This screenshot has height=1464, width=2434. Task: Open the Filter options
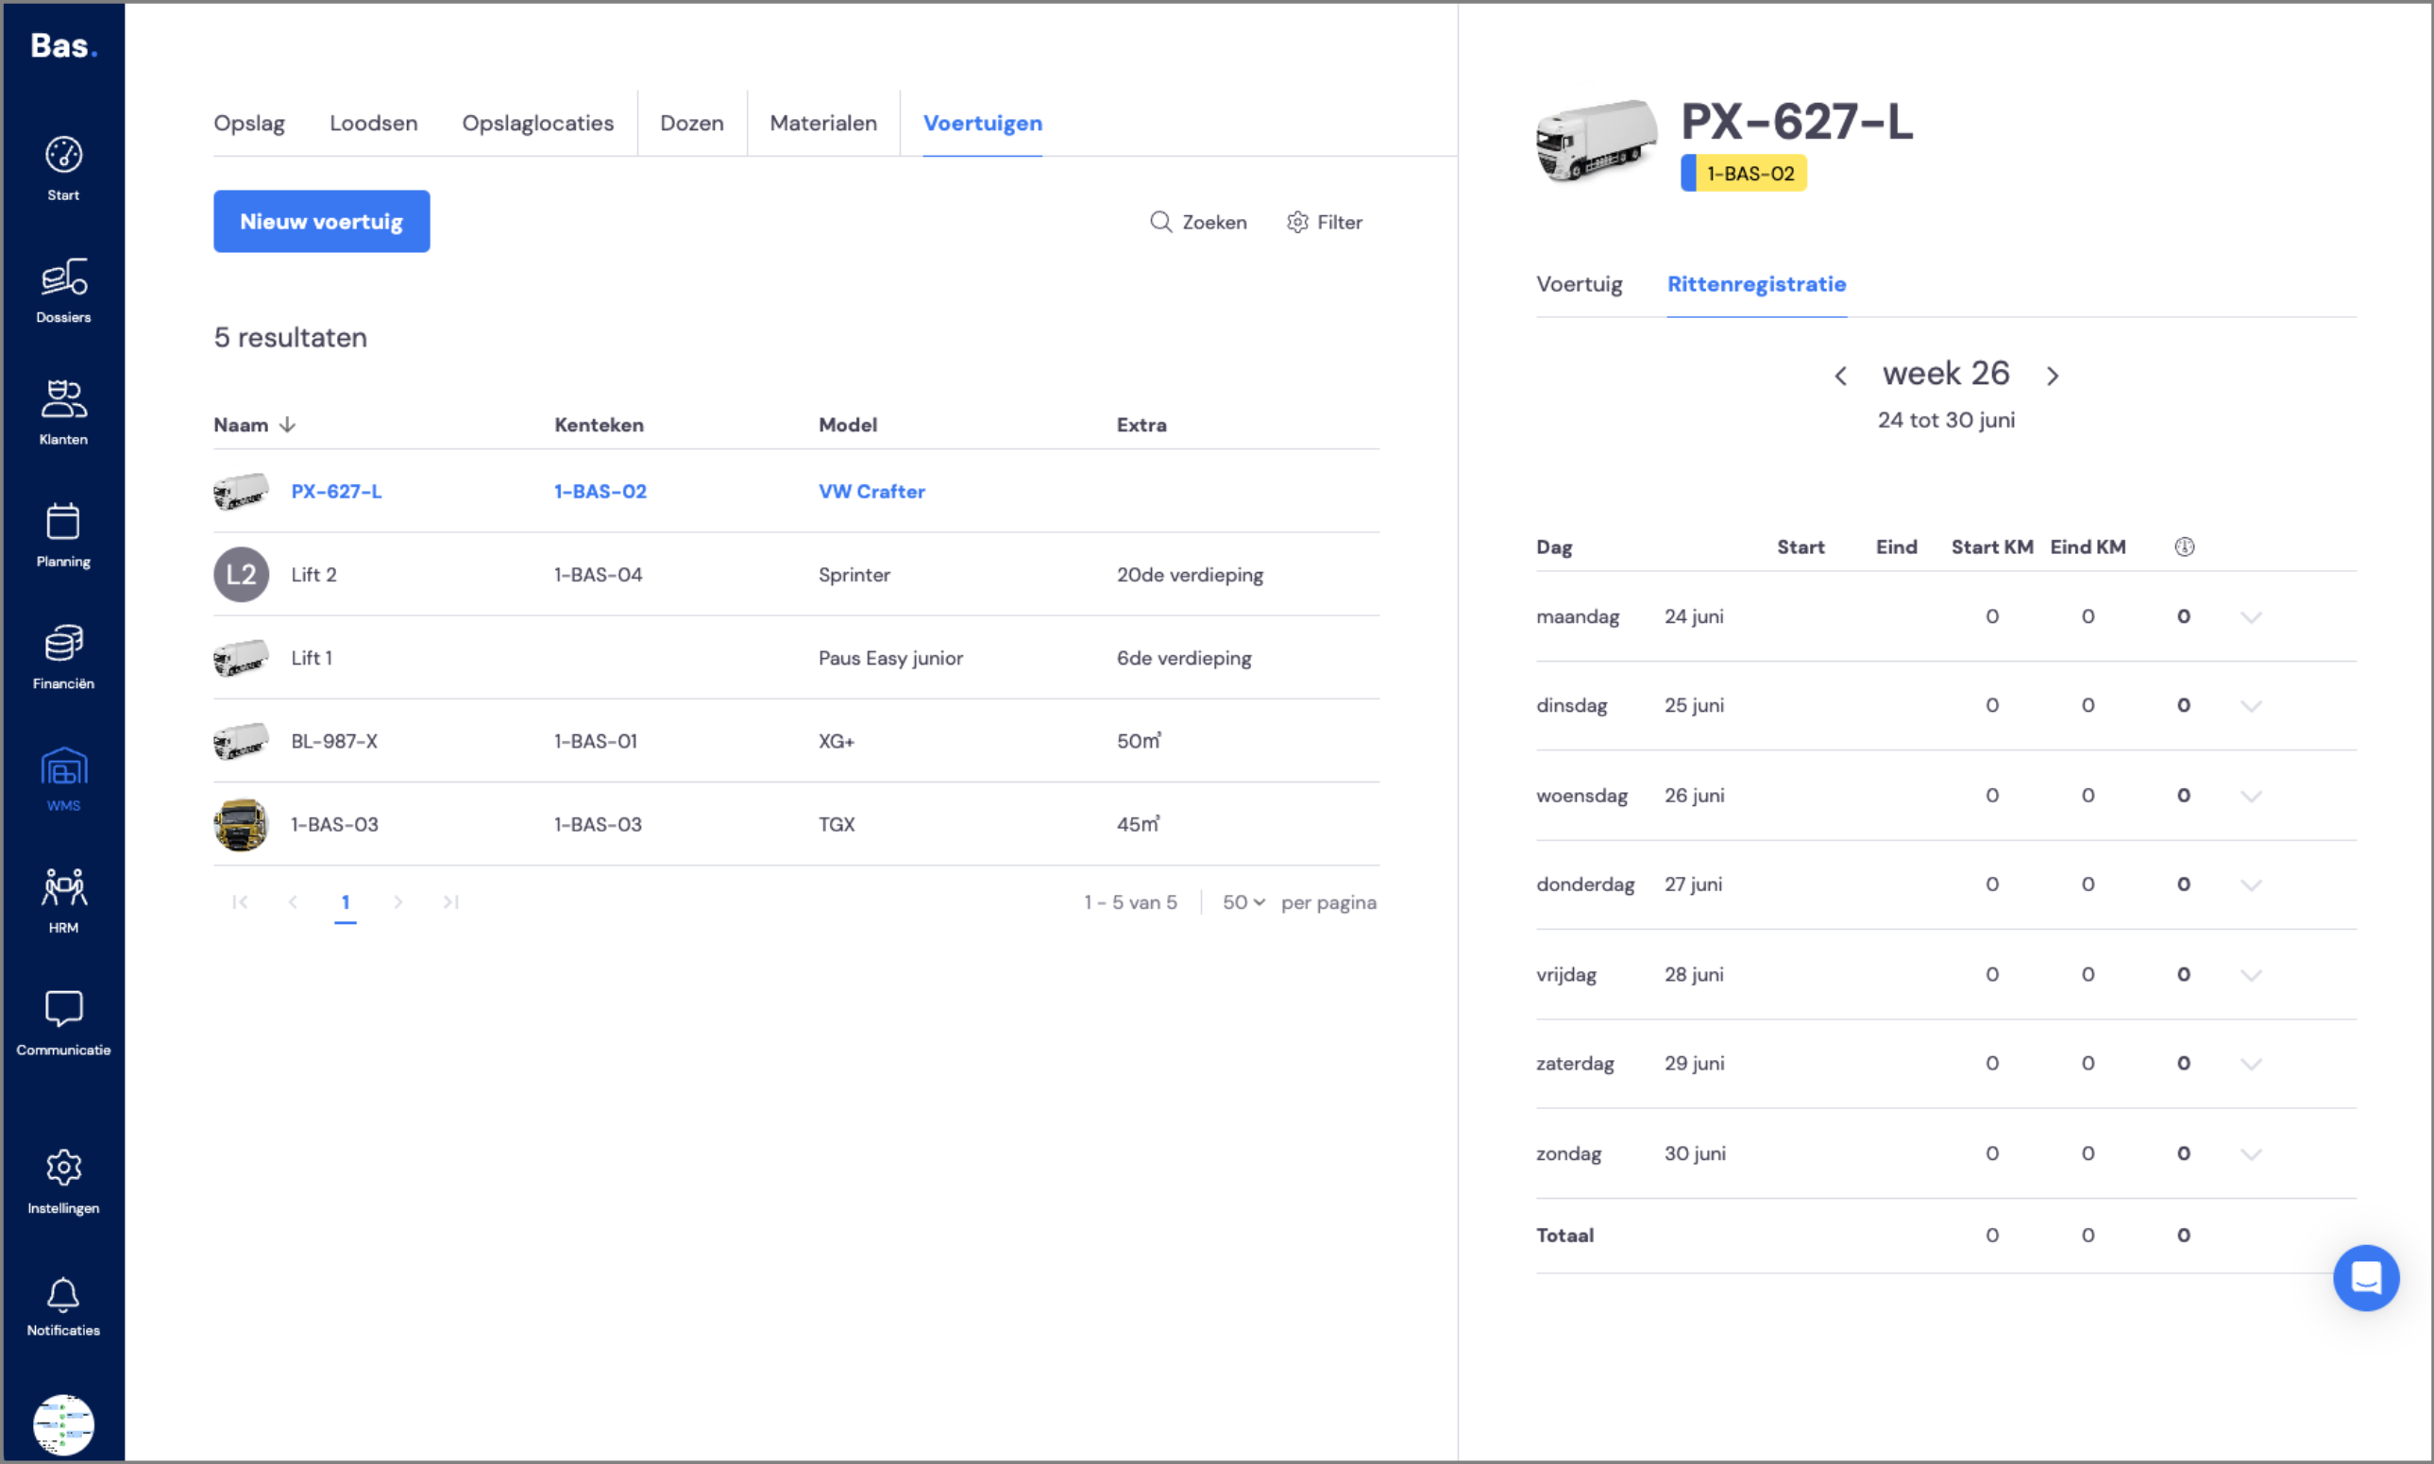click(x=1324, y=222)
